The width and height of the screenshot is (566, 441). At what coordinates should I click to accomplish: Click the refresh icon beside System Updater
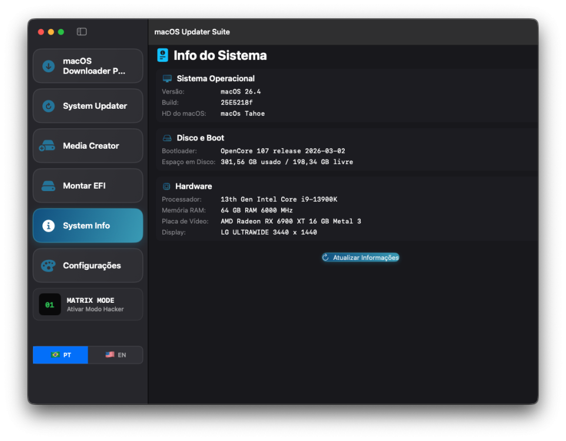[x=48, y=106]
